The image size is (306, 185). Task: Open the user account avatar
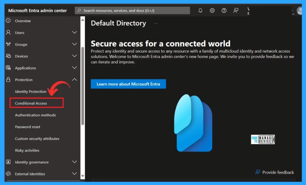tap(299, 11)
